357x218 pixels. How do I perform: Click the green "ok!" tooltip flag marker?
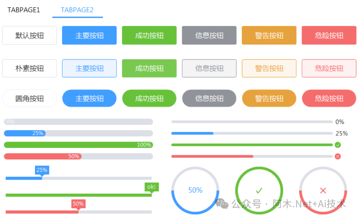pos(151,187)
